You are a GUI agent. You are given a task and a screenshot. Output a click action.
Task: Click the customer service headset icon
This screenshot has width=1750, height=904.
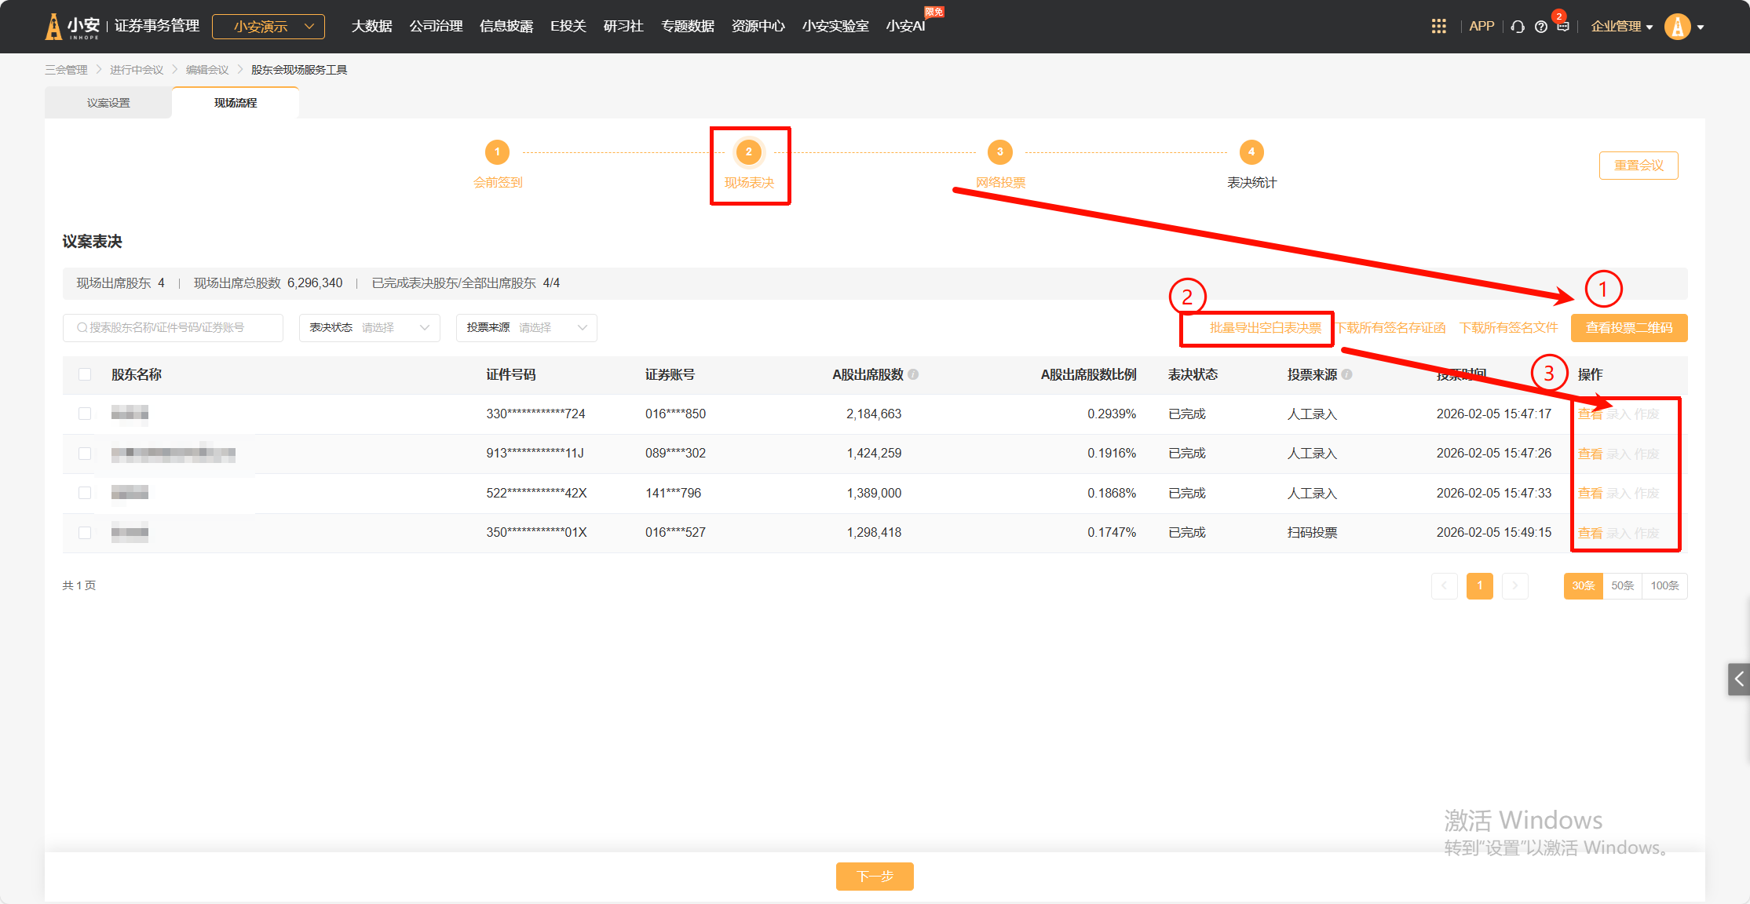click(x=1518, y=27)
